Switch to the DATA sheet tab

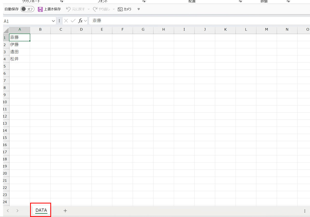tap(41, 210)
